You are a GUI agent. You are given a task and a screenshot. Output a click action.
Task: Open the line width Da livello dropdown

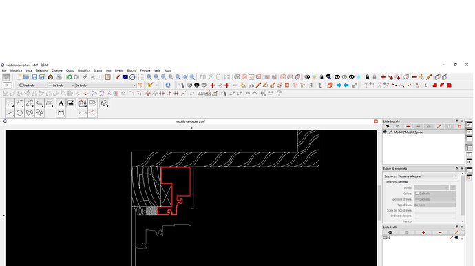(61, 85)
